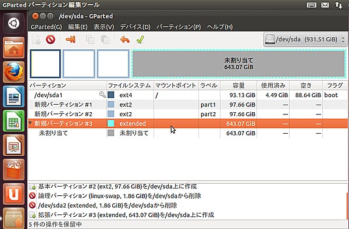The width and height of the screenshot is (349, 229).
Task: Apply all operations with green checkmark
Action: pyautogui.click(x=140, y=40)
